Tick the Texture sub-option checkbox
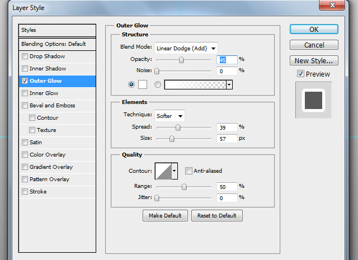Viewport: 358px width, 260px height. [x=32, y=130]
